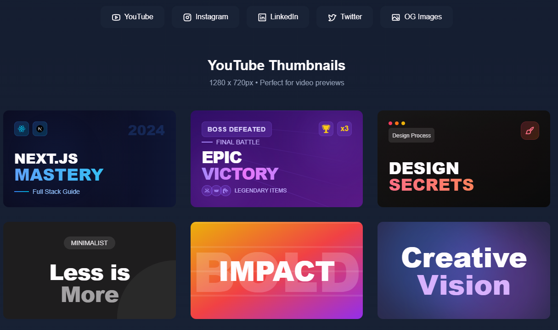Click the MASTERY blue title text

click(59, 175)
